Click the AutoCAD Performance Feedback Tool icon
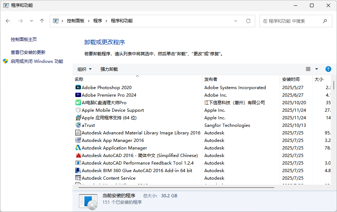This screenshot has height=212, width=337. [x=78, y=163]
